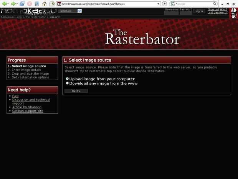238x179 pixels.
Task: Open the bookmarks sidebar icon
Action: click(x=37, y=4)
